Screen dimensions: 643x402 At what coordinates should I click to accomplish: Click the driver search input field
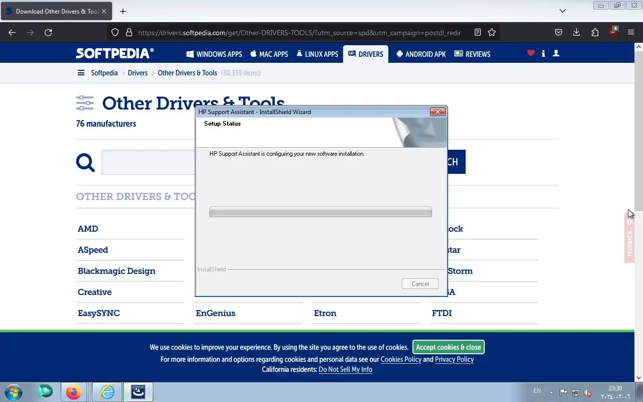tap(149, 162)
